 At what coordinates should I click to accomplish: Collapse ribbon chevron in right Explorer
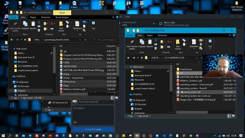(x=230, y=35)
